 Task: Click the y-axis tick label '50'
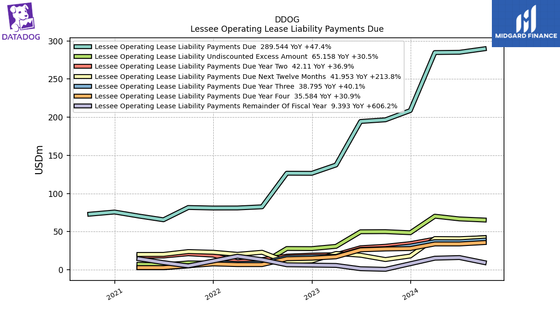tap(58, 232)
